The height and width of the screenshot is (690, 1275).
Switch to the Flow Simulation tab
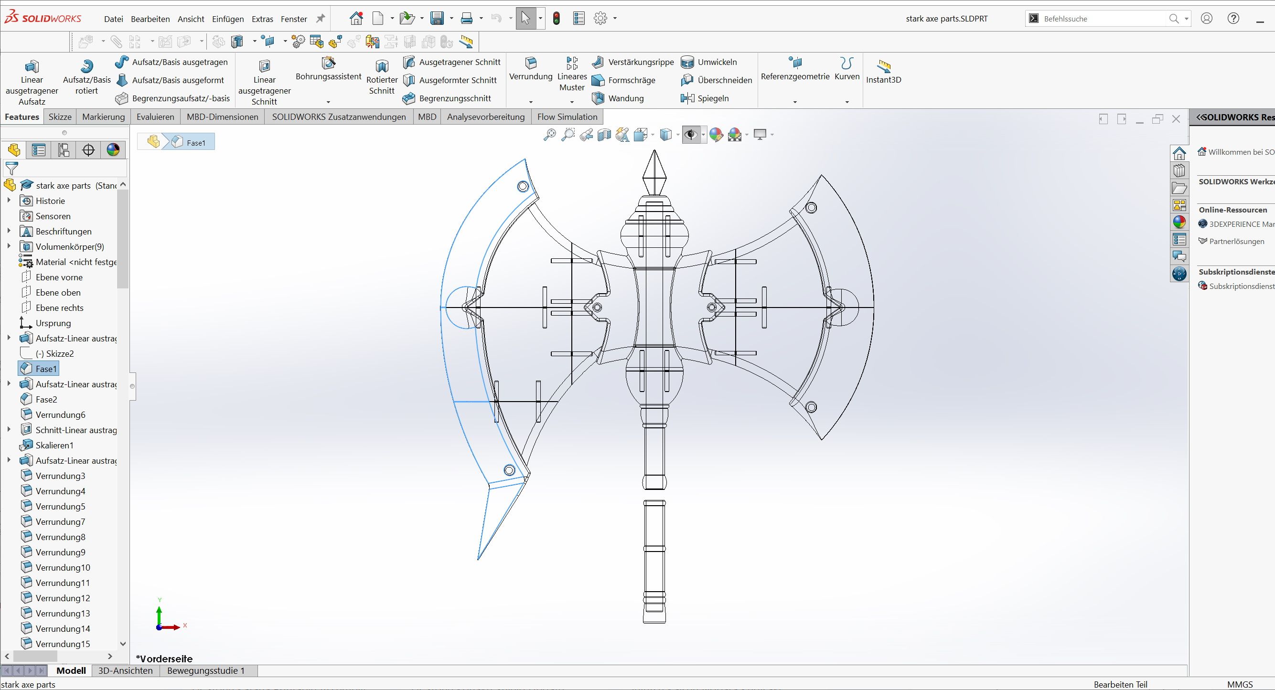[567, 117]
